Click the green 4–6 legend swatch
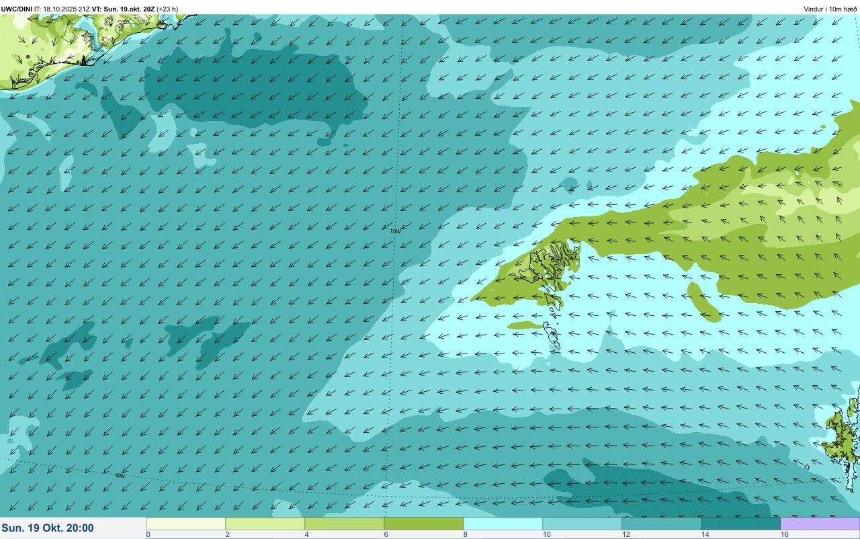The height and width of the screenshot is (539, 860). pos(345,524)
